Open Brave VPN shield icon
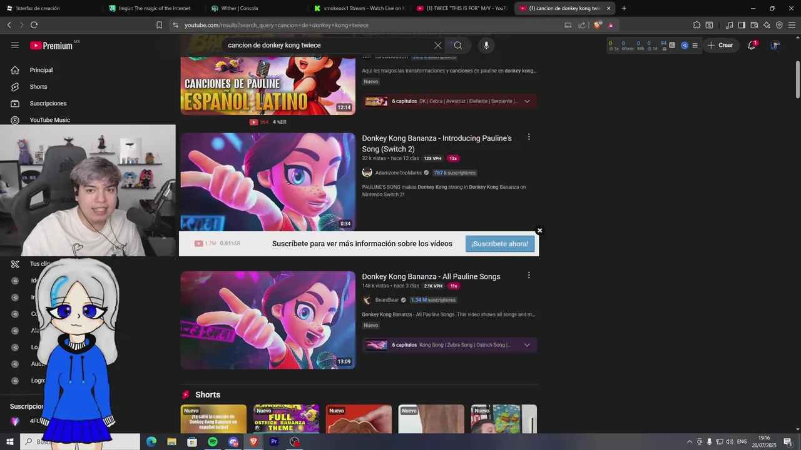The width and height of the screenshot is (801, 450). (x=779, y=25)
